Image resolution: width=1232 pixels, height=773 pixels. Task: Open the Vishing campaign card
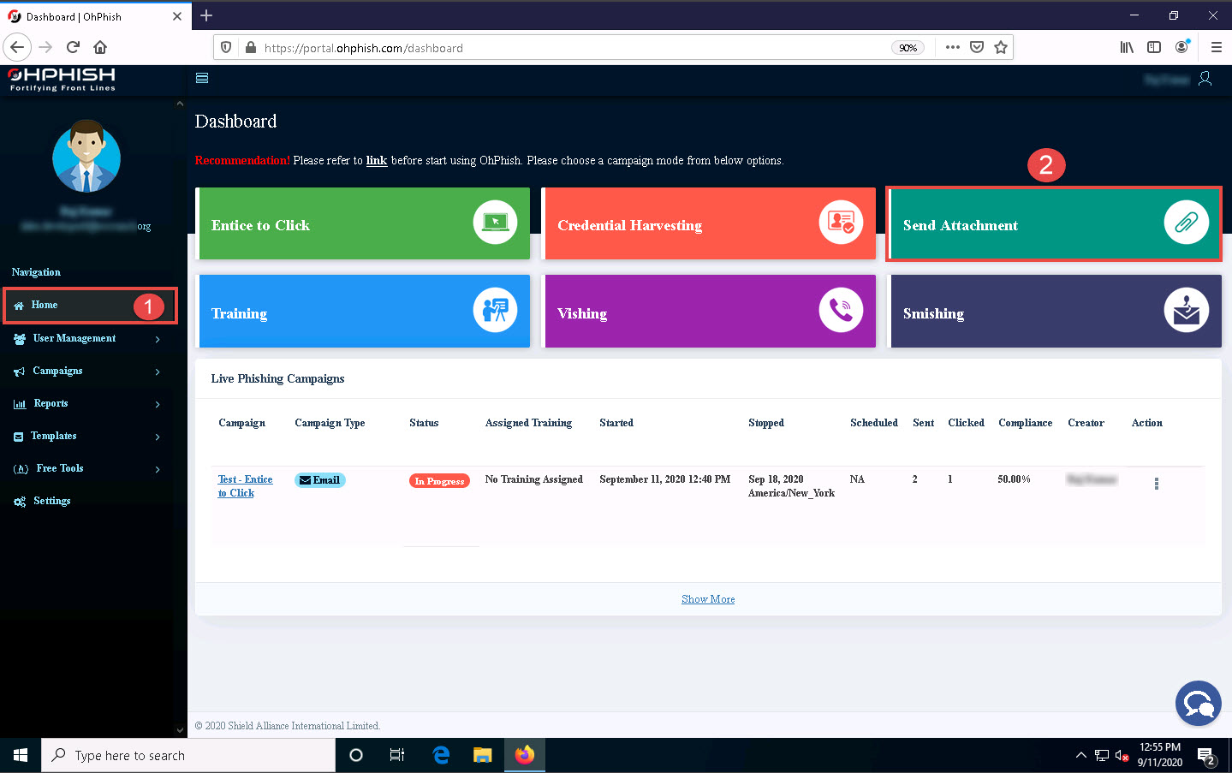pos(709,311)
